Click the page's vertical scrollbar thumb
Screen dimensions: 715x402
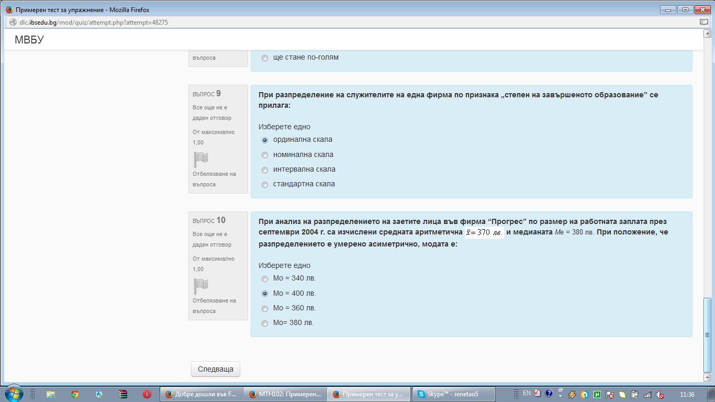click(x=708, y=334)
